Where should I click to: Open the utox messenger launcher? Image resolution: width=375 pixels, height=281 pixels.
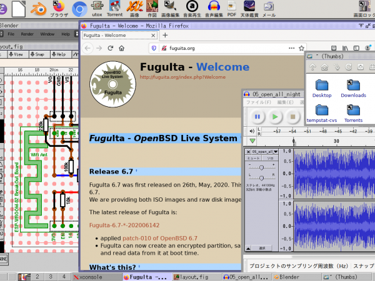coord(97,9)
